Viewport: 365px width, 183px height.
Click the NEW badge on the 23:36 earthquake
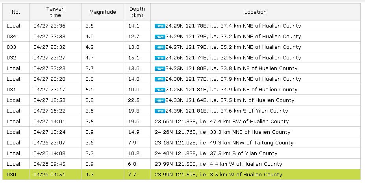coord(159,26)
